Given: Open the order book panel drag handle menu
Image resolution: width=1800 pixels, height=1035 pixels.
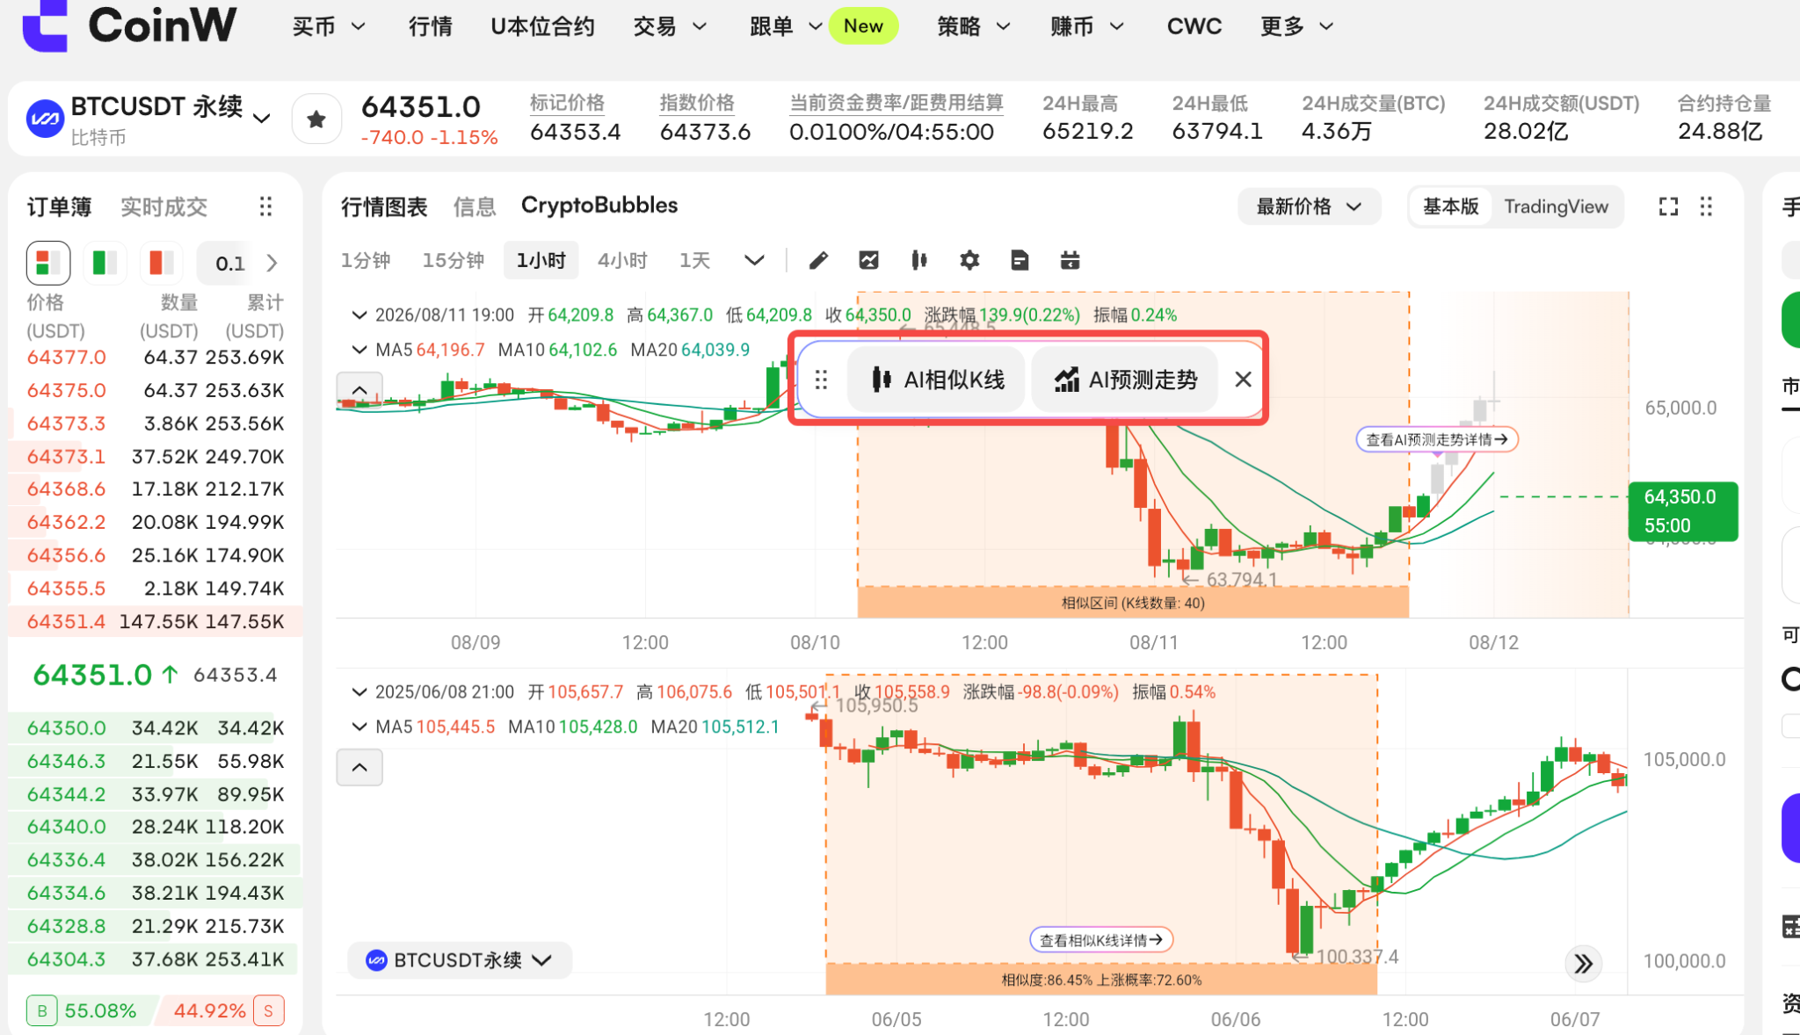Looking at the screenshot, I should coord(265,206).
